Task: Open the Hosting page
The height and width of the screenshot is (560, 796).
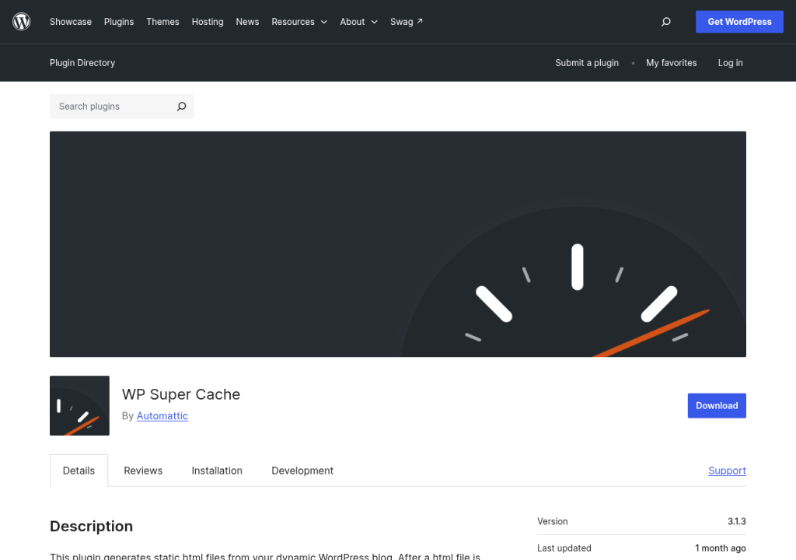Action: coord(208,21)
